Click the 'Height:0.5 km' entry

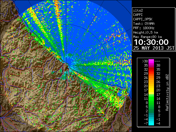[145, 32]
